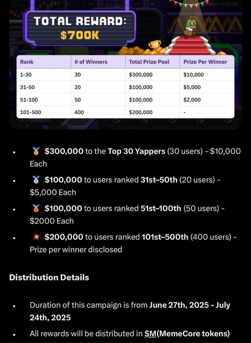Click the # of Winners column header
This screenshot has width=251, height=343.
tap(91, 62)
